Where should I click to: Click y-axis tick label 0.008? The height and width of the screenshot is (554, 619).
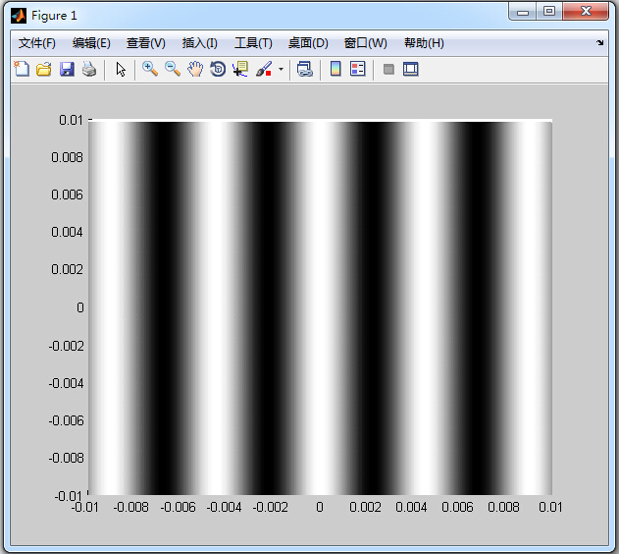(67, 157)
